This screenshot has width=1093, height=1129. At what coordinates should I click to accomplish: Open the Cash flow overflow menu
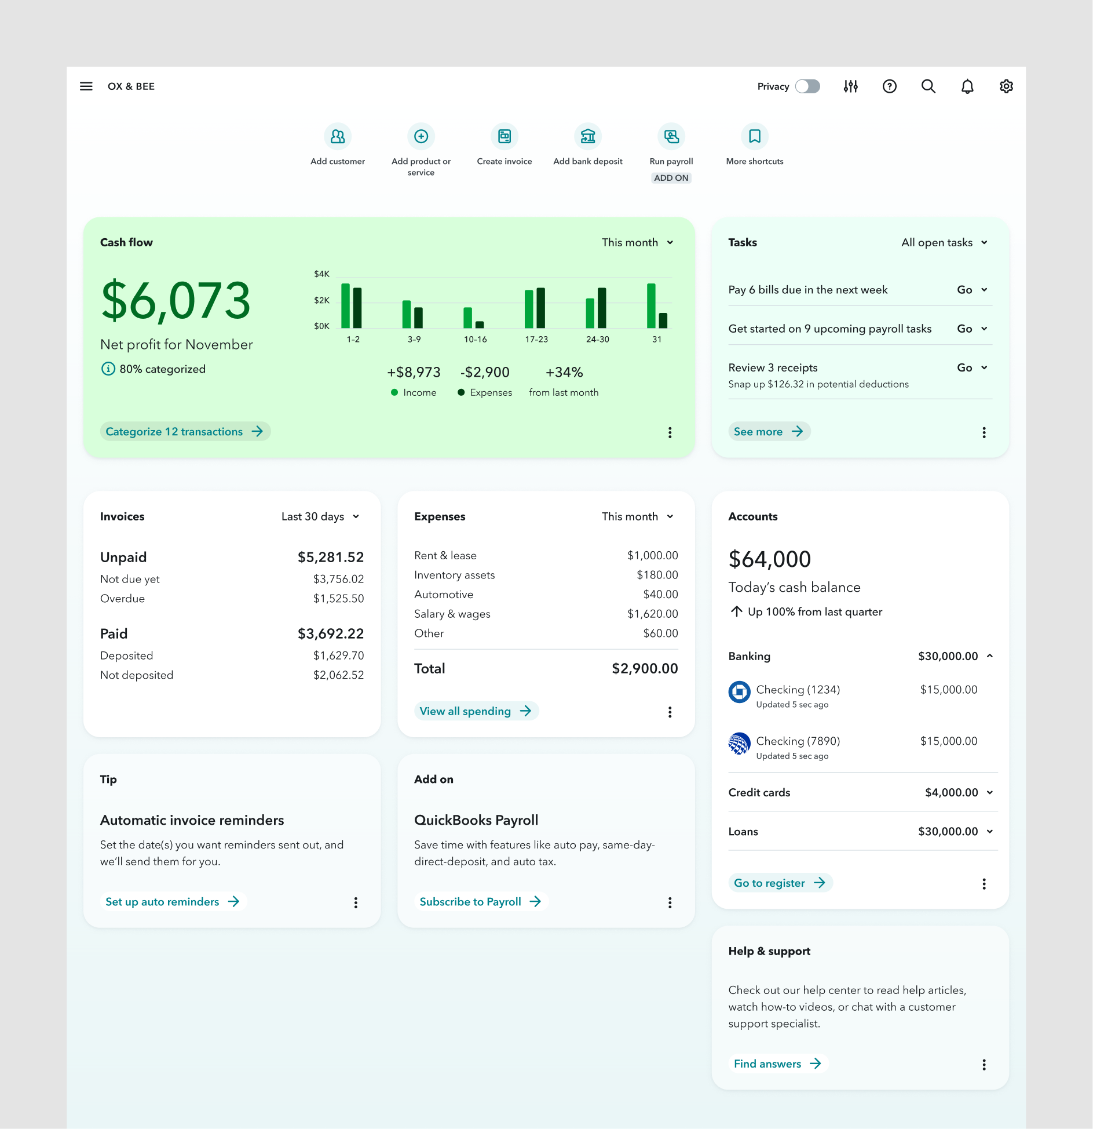pyautogui.click(x=670, y=432)
